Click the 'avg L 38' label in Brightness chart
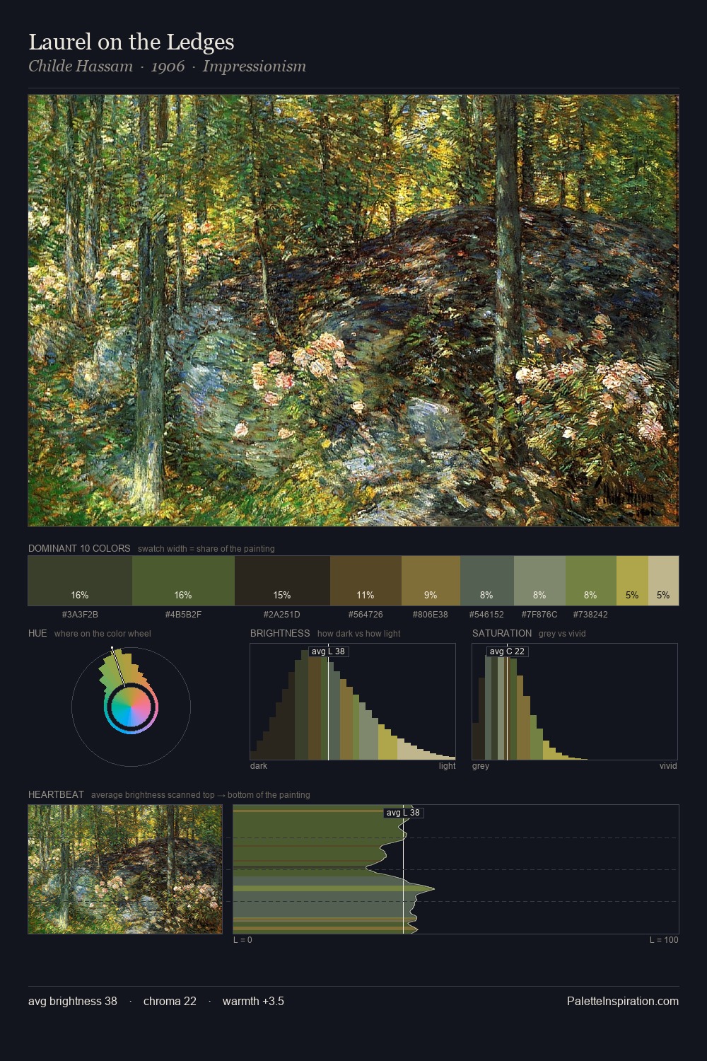707x1061 pixels. point(329,651)
